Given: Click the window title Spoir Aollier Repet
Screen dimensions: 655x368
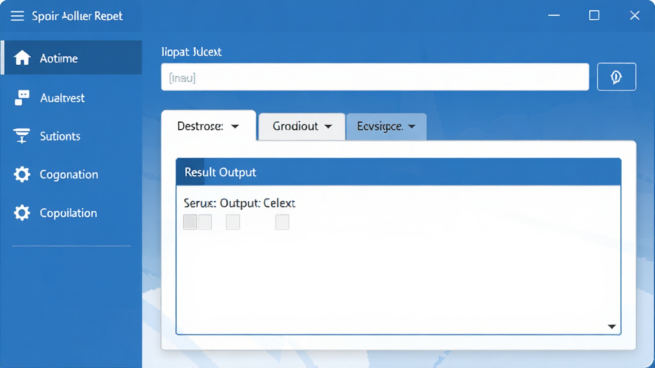Looking at the screenshot, I should (x=77, y=16).
